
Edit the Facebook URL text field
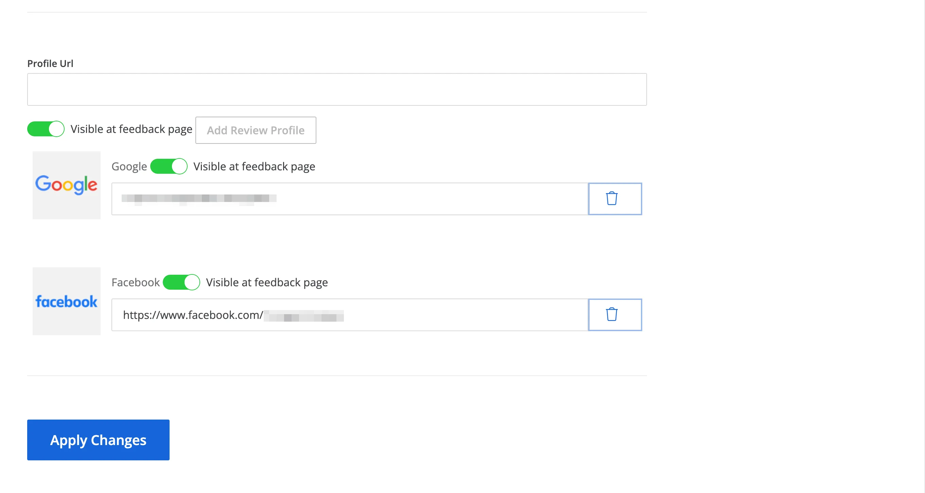pyautogui.click(x=350, y=315)
